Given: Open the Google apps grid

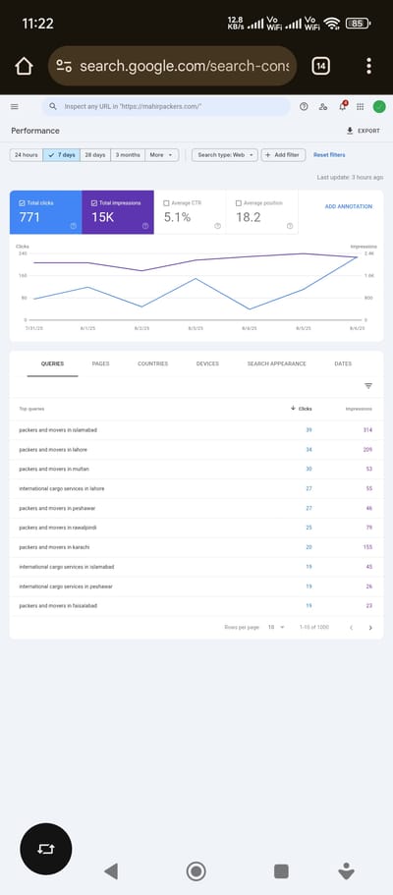Looking at the screenshot, I should pyautogui.click(x=360, y=107).
